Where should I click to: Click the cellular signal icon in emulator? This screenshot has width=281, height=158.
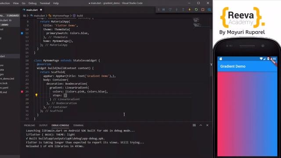click(x=264, y=59)
